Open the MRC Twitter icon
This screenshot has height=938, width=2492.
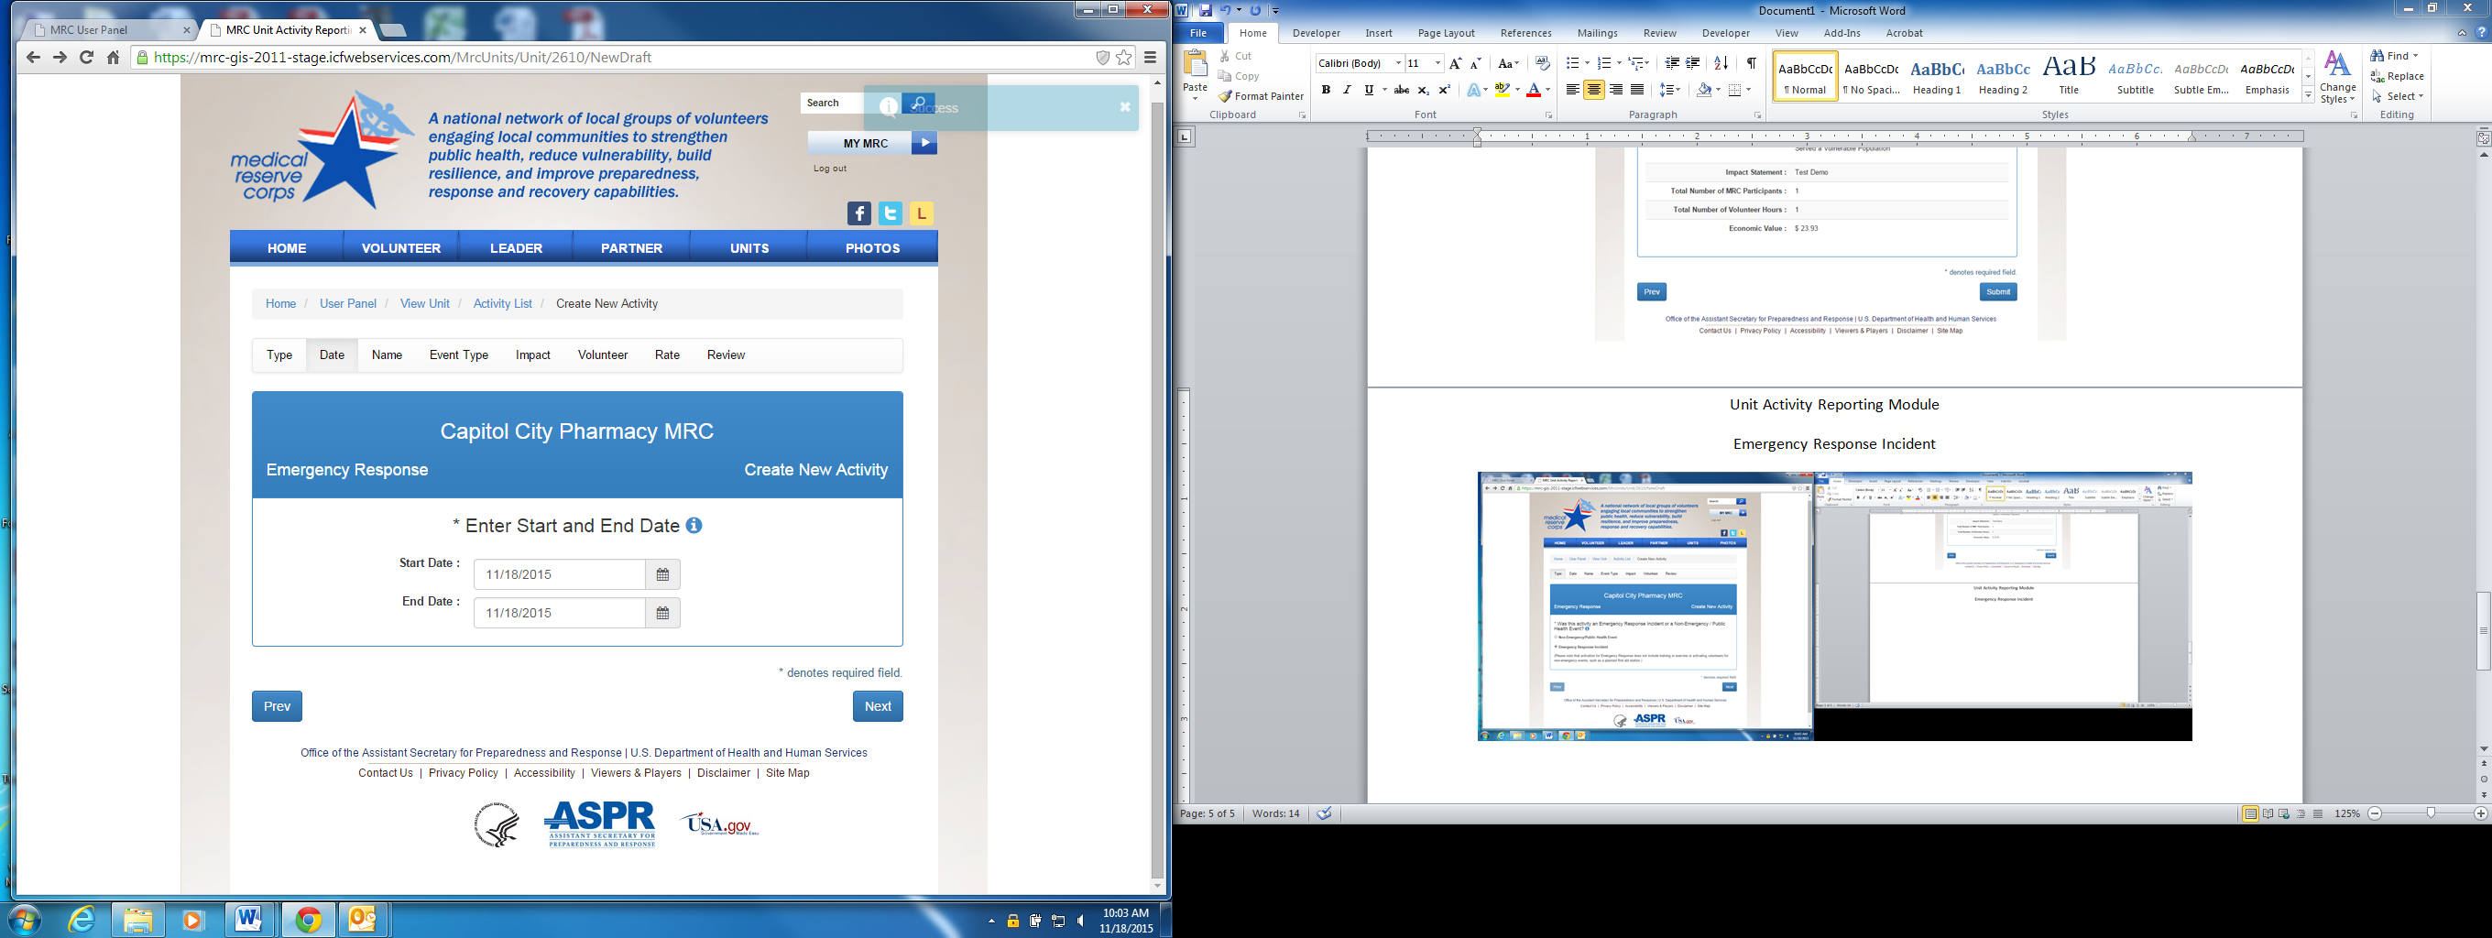[x=890, y=213]
